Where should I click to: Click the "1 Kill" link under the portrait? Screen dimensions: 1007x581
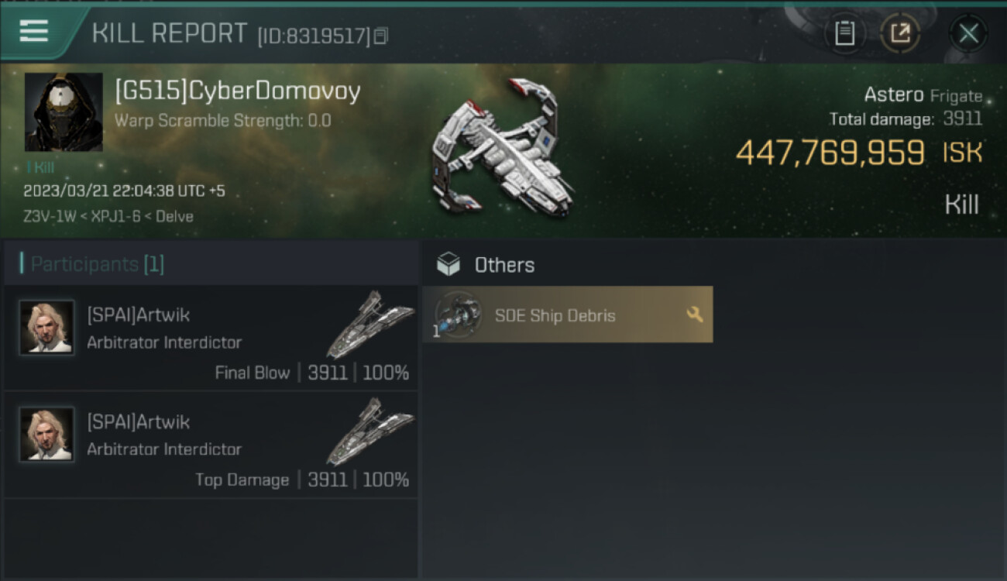coord(40,167)
